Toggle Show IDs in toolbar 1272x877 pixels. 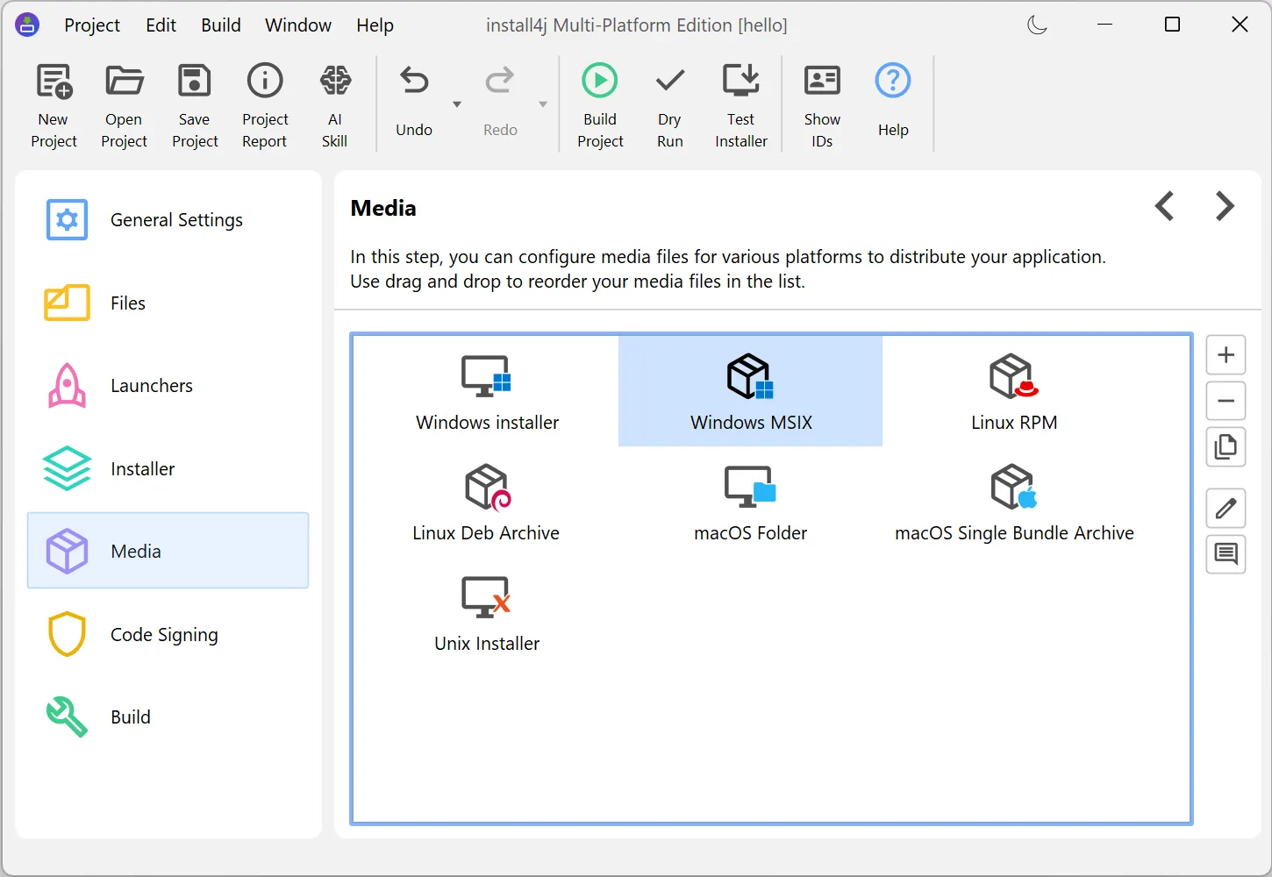click(x=822, y=105)
